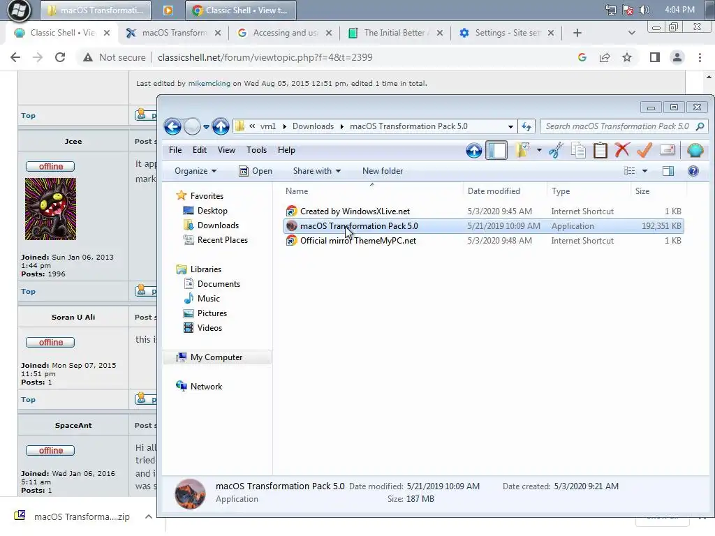
Task: Click the Explorer Back arrow button
Action: (173, 126)
